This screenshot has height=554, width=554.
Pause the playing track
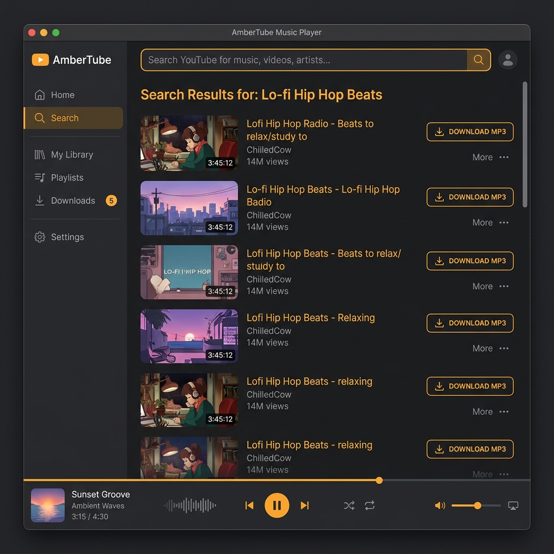pos(276,506)
